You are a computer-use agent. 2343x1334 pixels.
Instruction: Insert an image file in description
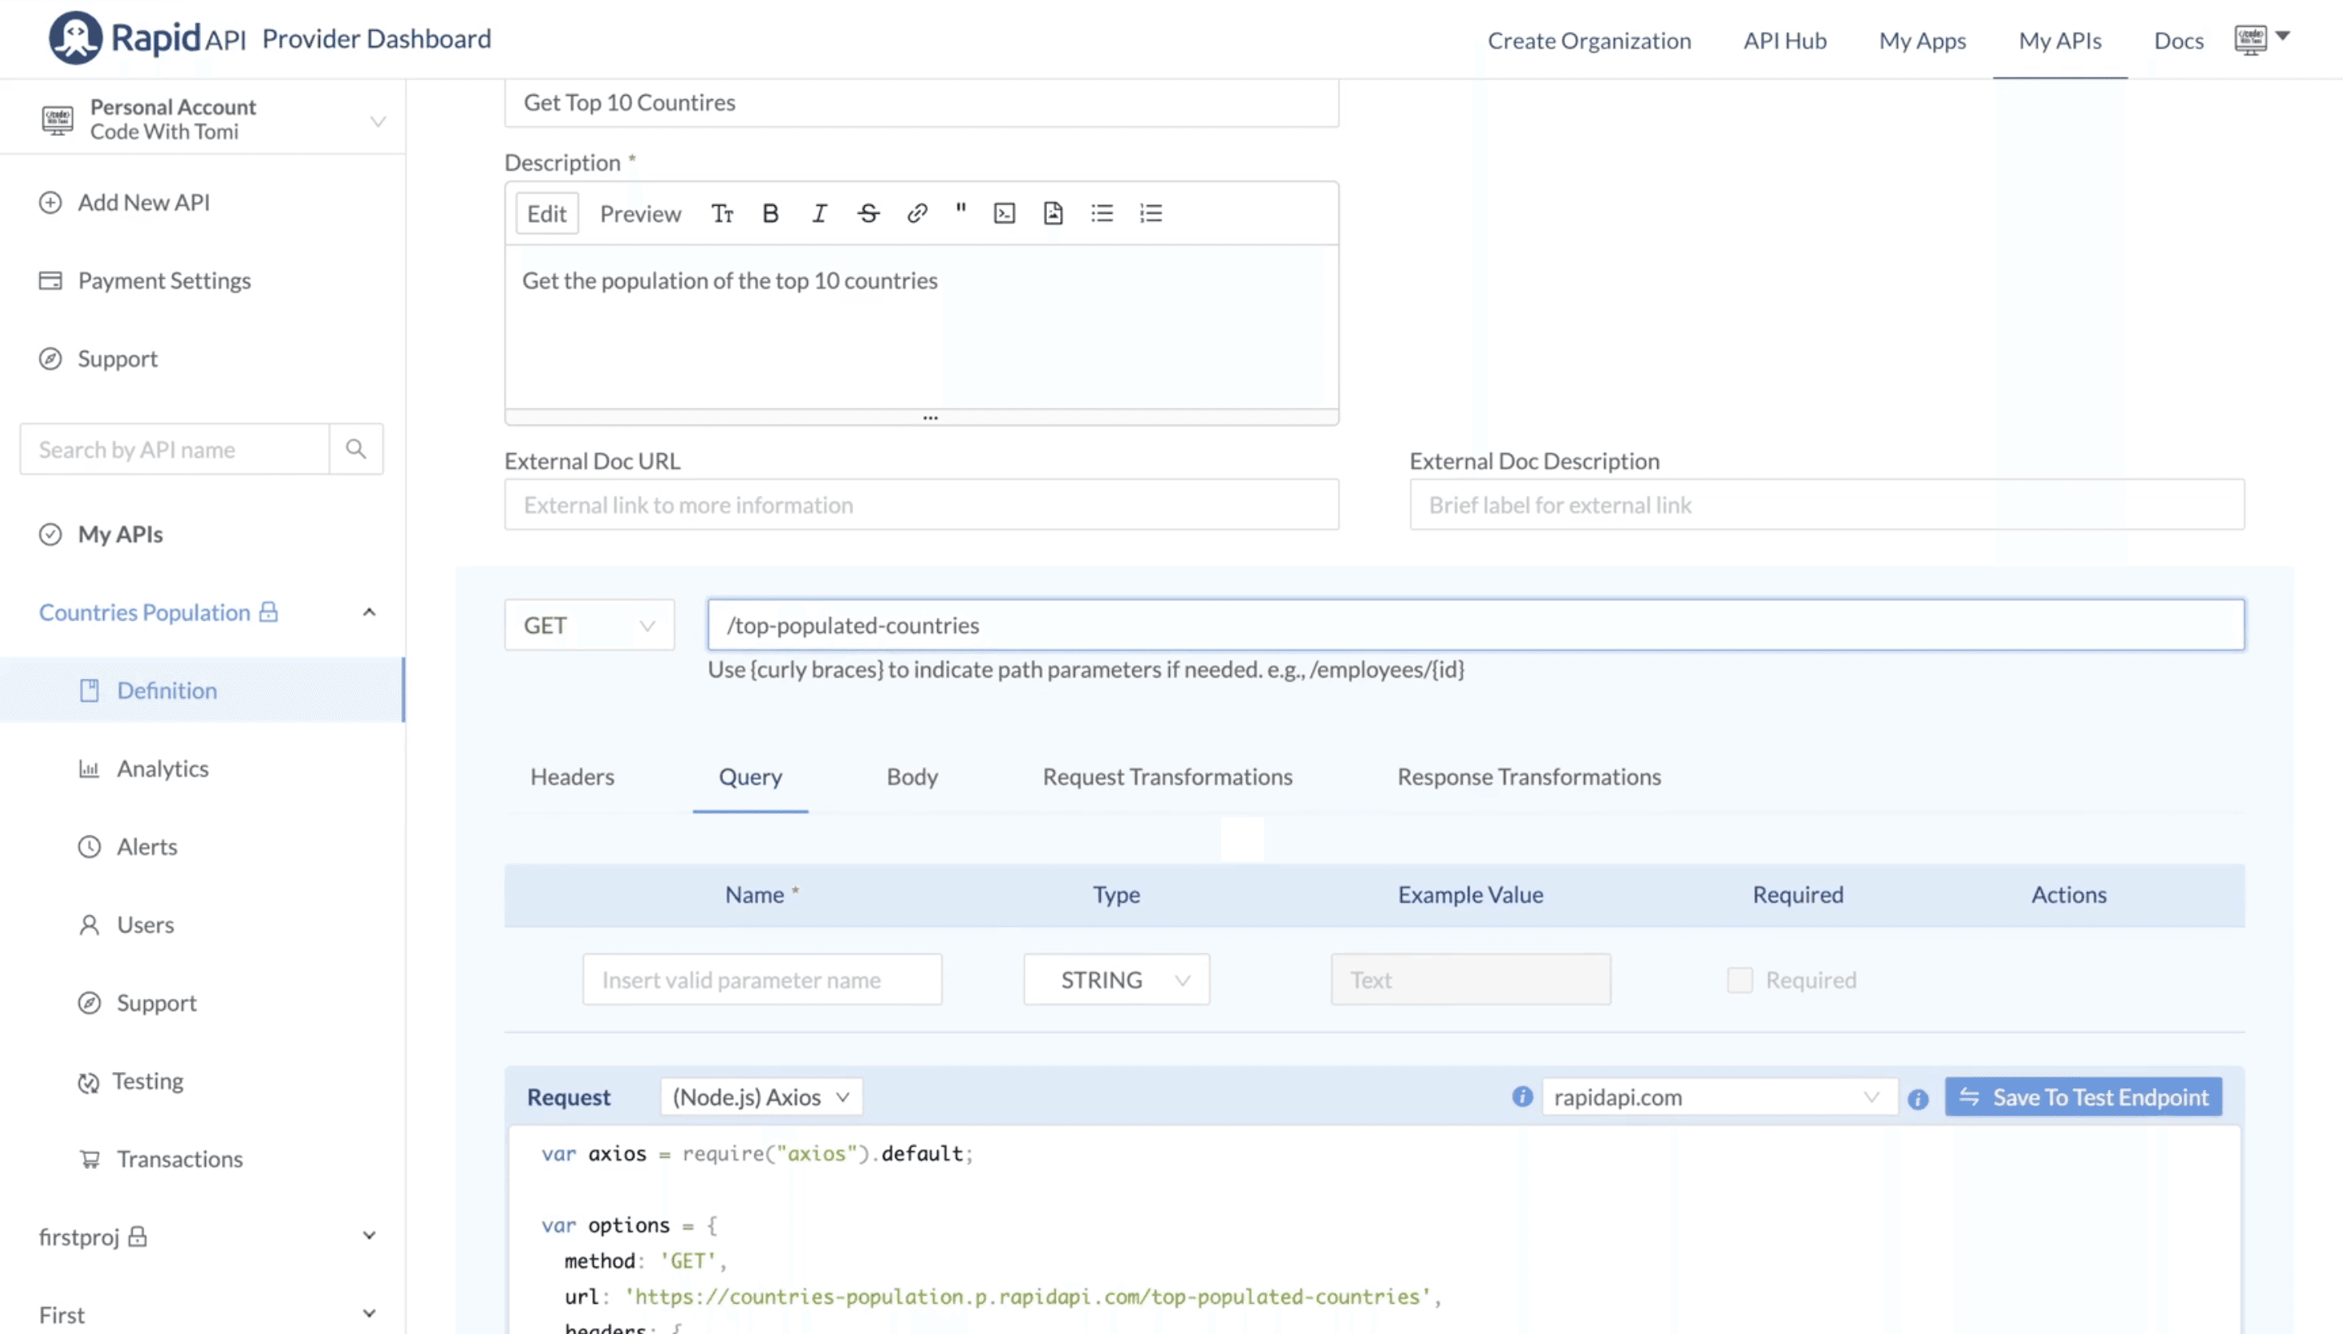click(1053, 213)
